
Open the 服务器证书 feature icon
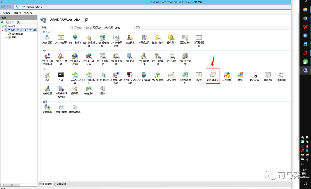point(213,76)
